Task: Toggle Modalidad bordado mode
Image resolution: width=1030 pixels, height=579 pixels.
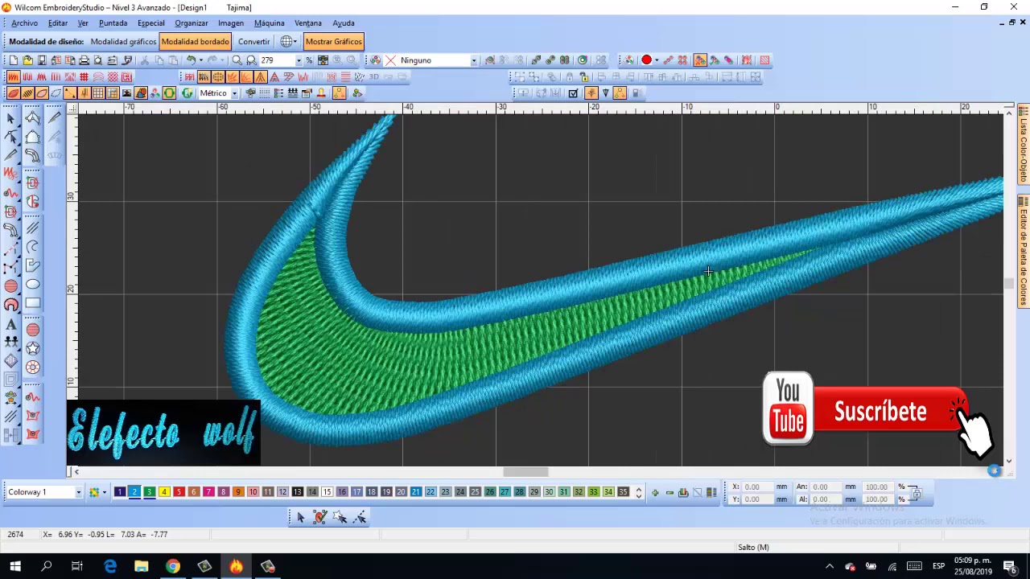Action: tap(196, 42)
